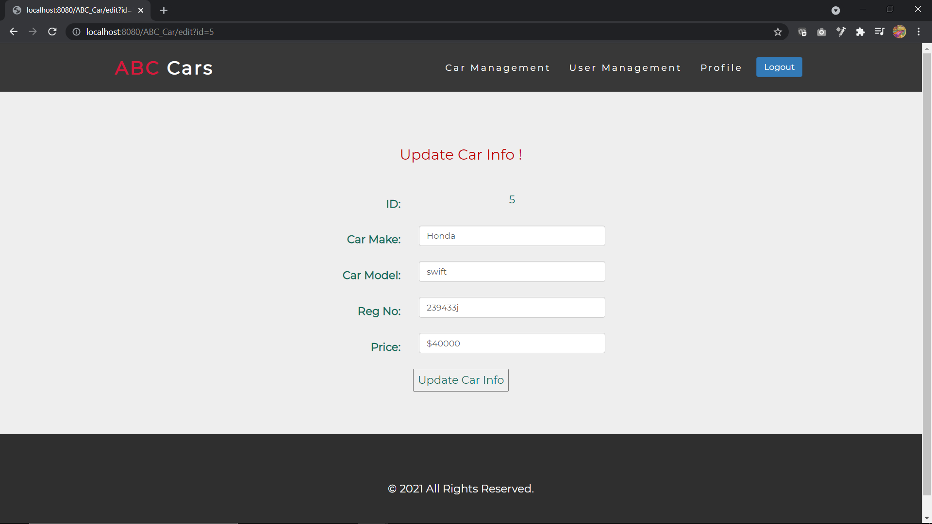
Task: Select the Car Make input containing Honda
Action: (512, 236)
